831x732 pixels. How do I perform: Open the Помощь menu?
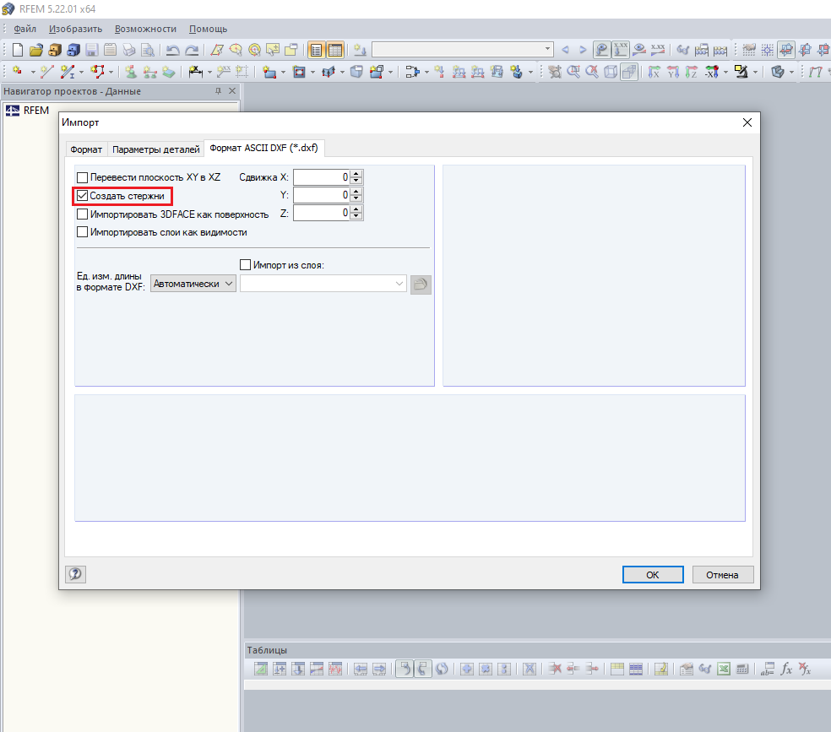(208, 29)
